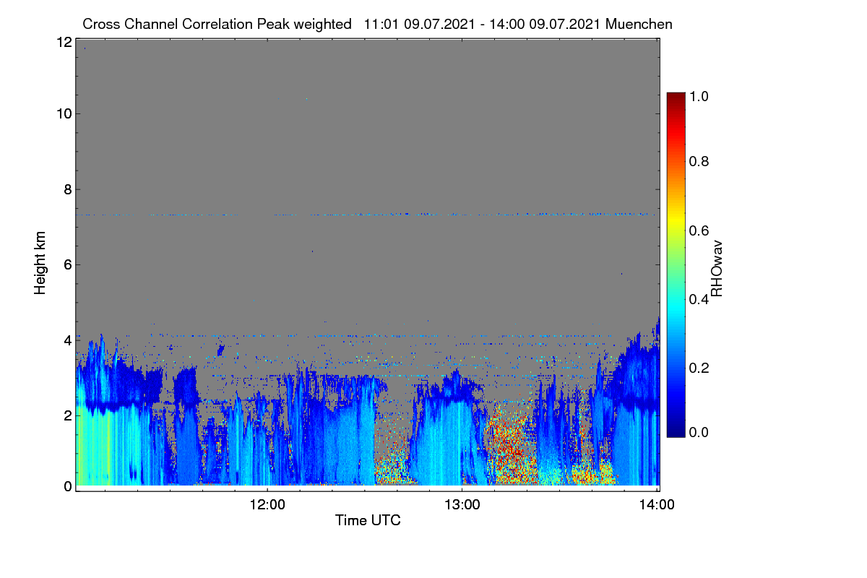
Task: Click the colorbar value 0.4
Action: coord(699,299)
